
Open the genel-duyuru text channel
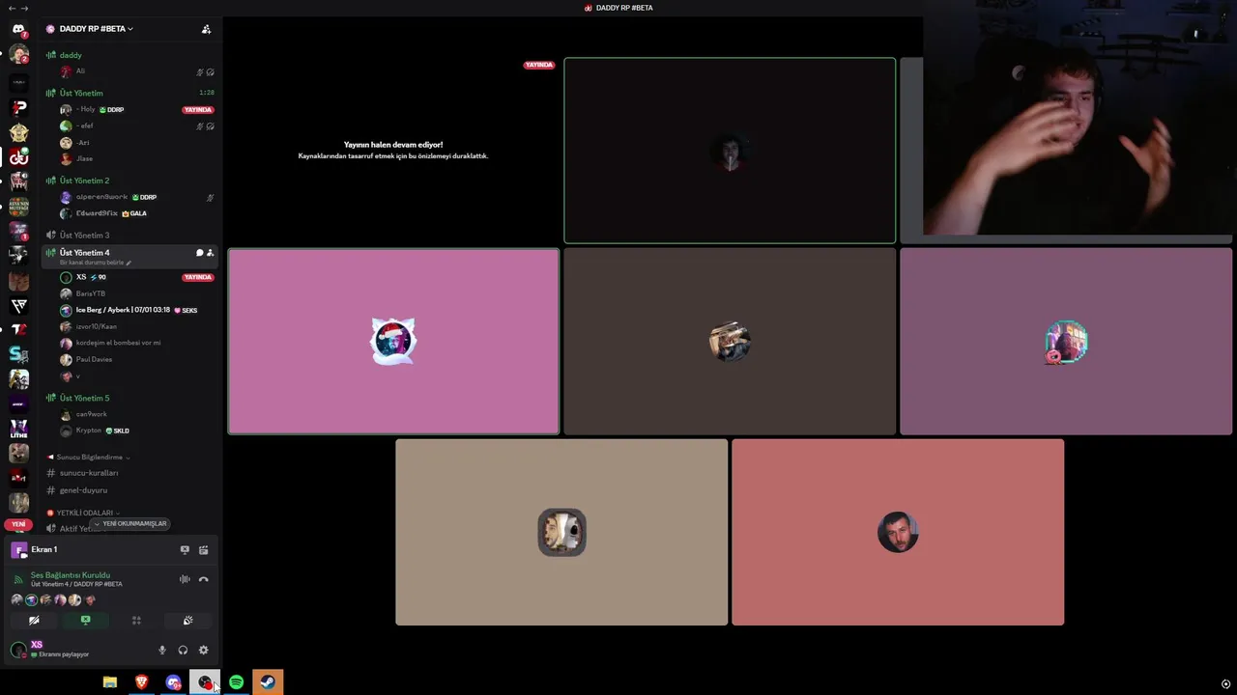83,490
